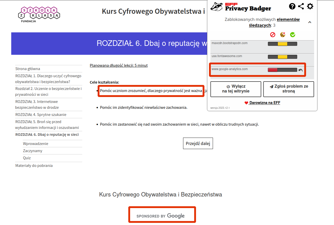Viewport: 334px width, 225px height.
Task: Click the Szkoła z Klasą logo
Action: [39, 14]
